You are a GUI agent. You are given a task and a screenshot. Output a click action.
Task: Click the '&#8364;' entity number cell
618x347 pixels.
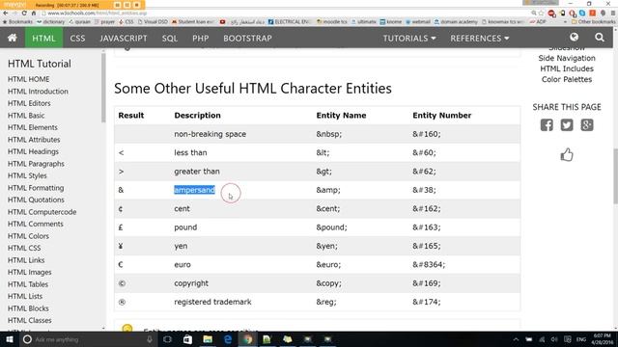point(429,265)
